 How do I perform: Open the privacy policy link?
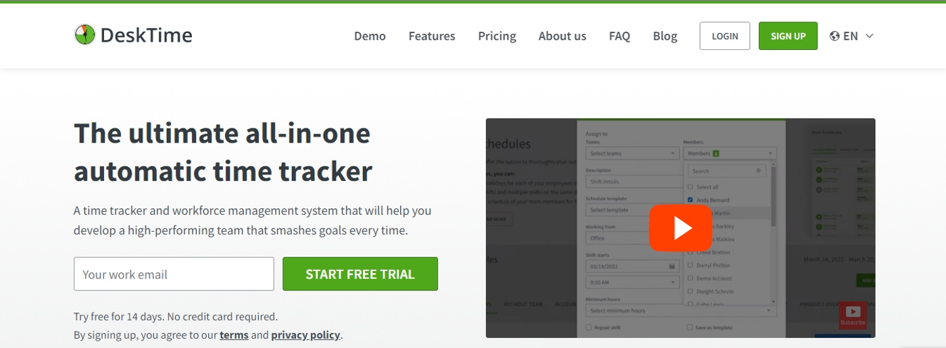[305, 334]
